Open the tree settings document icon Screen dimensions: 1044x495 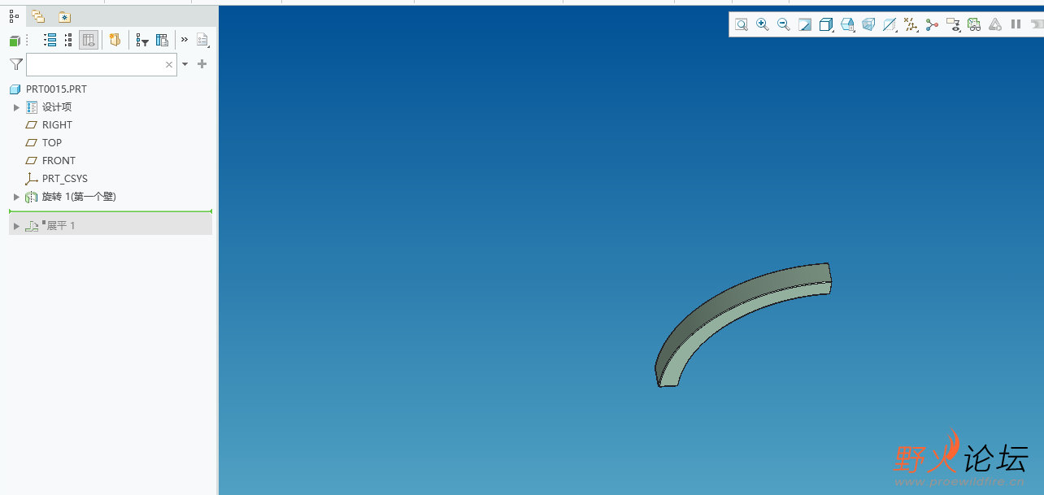[x=202, y=40]
